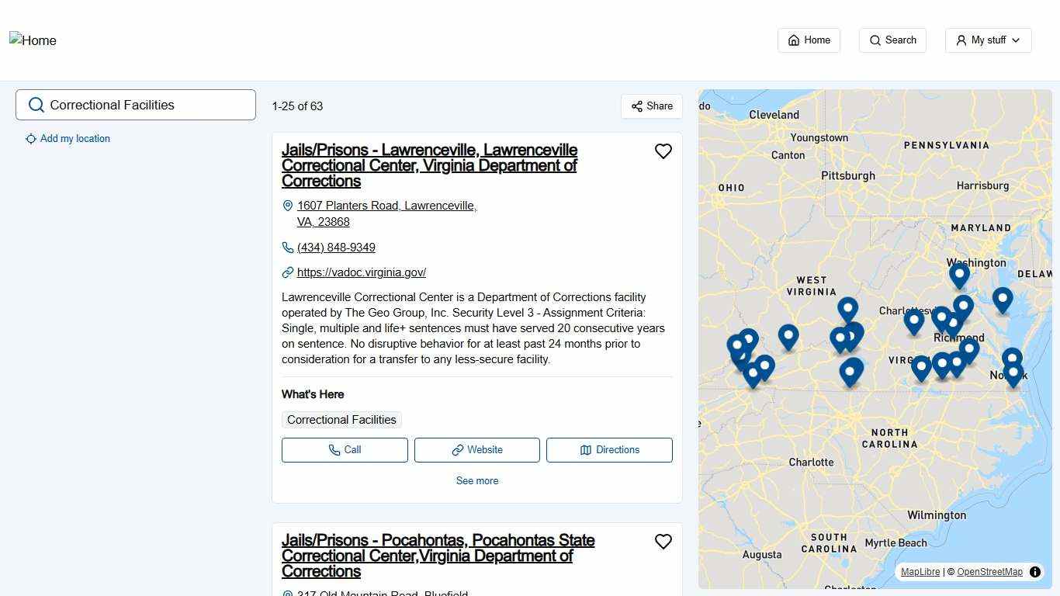The height and width of the screenshot is (596, 1060).
Task: Open the My stuff dropdown
Action: pyautogui.click(x=988, y=40)
